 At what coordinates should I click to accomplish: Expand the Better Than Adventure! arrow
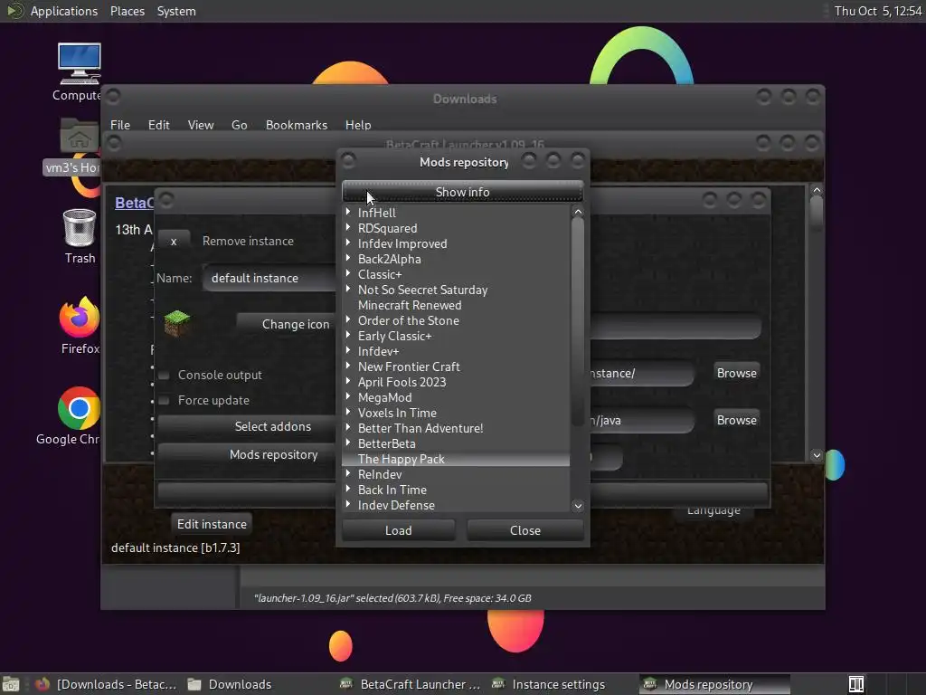click(348, 427)
